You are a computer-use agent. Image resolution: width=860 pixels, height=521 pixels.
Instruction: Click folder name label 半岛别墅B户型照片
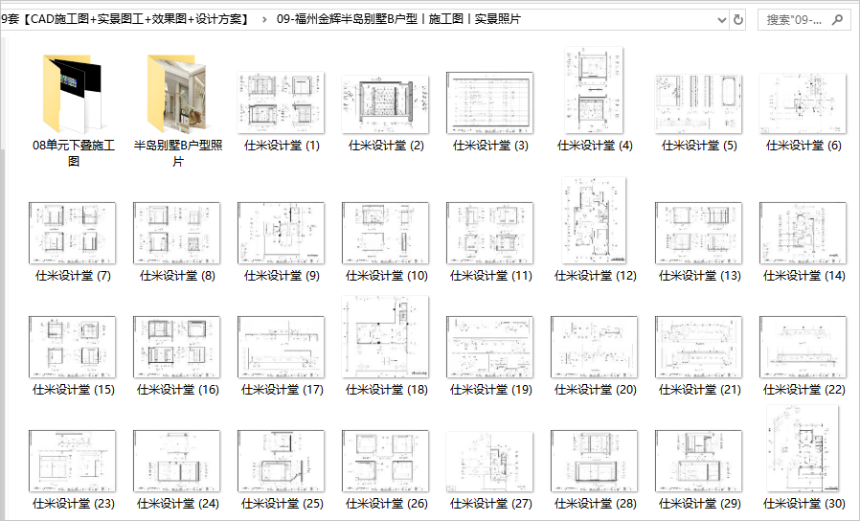(178, 153)
